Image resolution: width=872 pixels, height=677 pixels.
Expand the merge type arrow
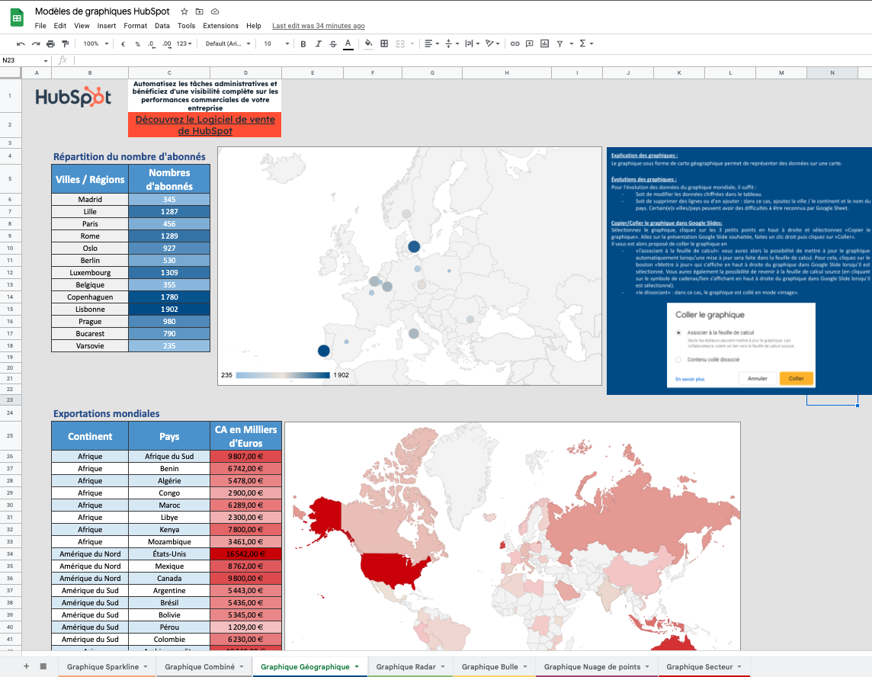pos(412,44)
